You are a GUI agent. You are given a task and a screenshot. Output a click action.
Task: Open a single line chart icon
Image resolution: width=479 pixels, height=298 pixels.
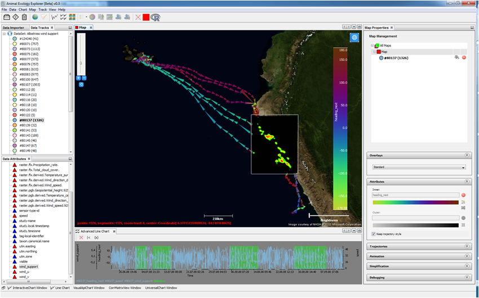(x=55, y=17)
